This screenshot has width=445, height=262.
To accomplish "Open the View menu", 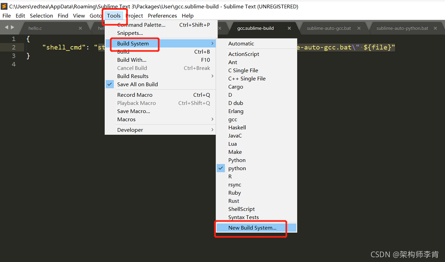I will [79, 15].
